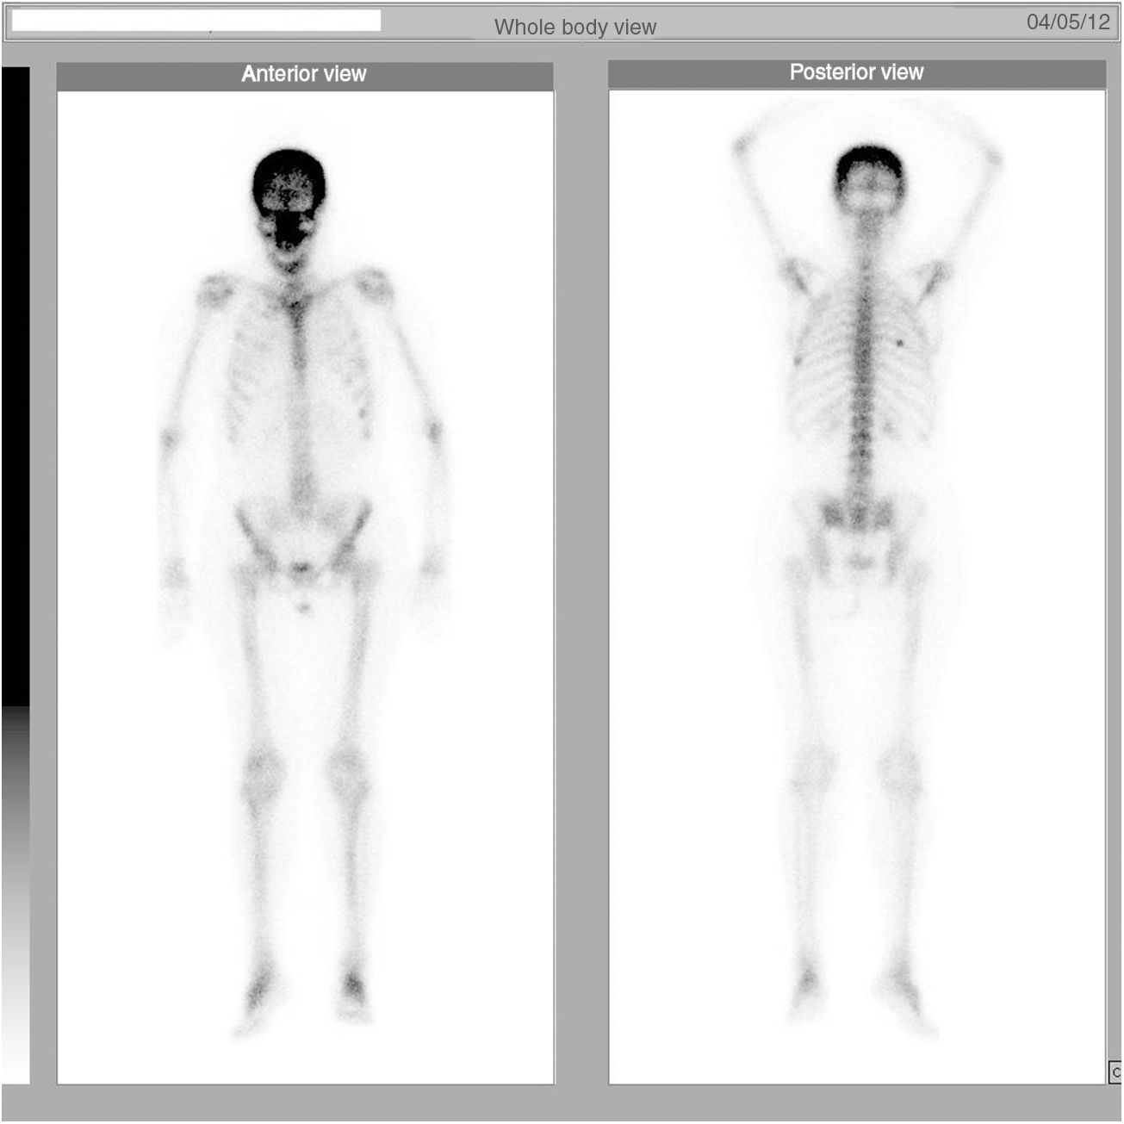Click the black top of the grayscale bar
1124x1124 pixels.
(x=16, y=345)
